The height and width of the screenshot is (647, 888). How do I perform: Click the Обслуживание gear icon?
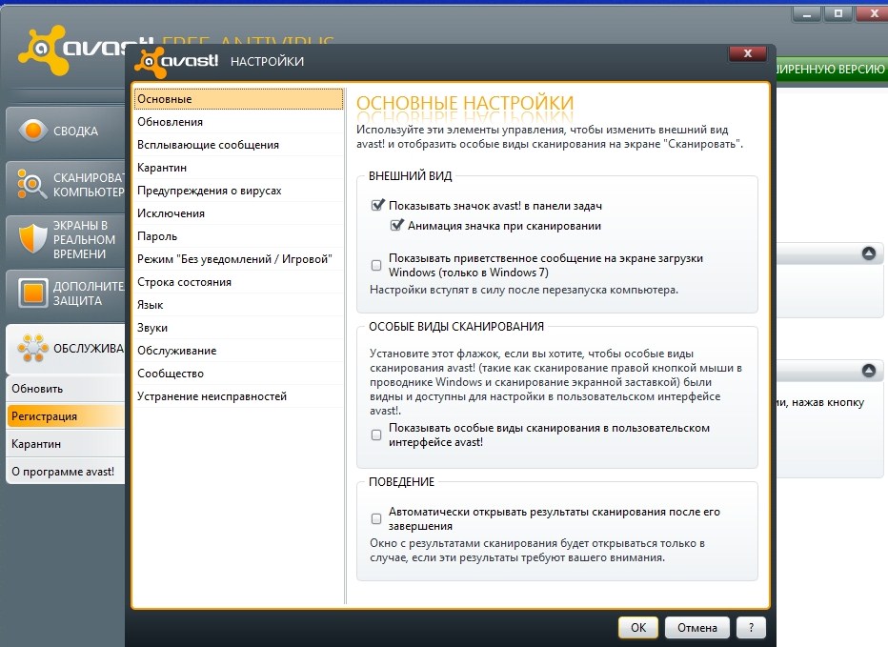point(33,348)
